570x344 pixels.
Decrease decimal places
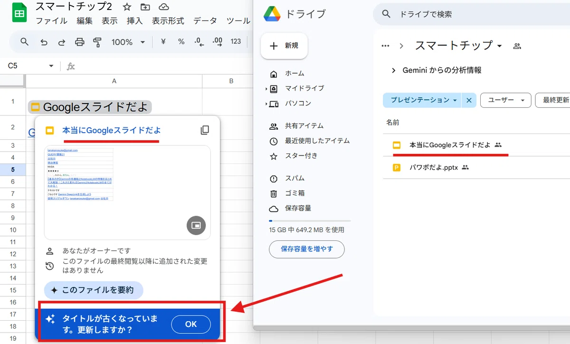pos(199,42)
